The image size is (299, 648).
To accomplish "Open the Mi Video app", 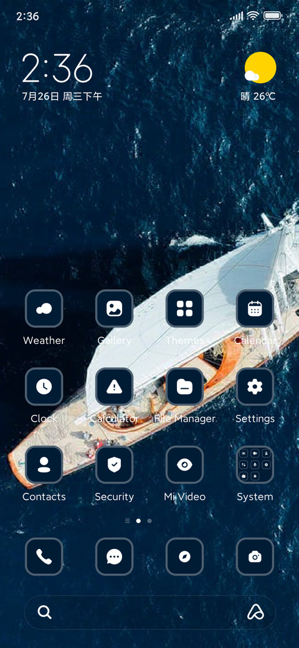I will pyautogui.click(x=184, y=465).
